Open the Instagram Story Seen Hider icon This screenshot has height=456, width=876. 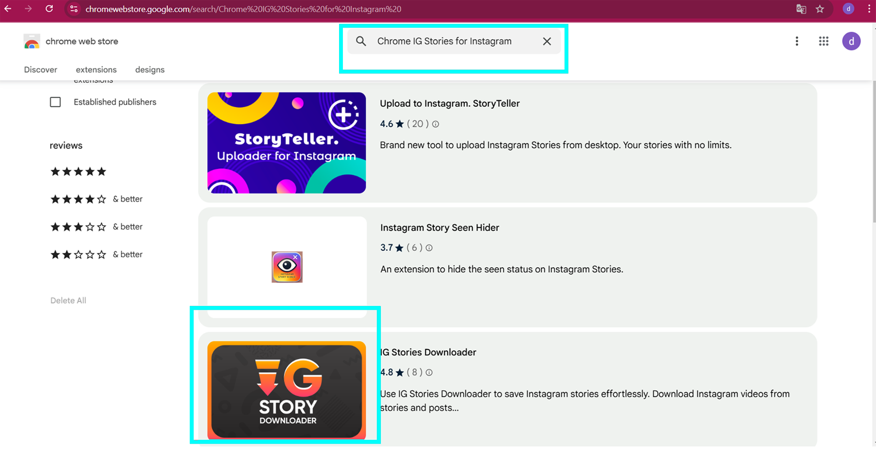[x=287, y=267]
